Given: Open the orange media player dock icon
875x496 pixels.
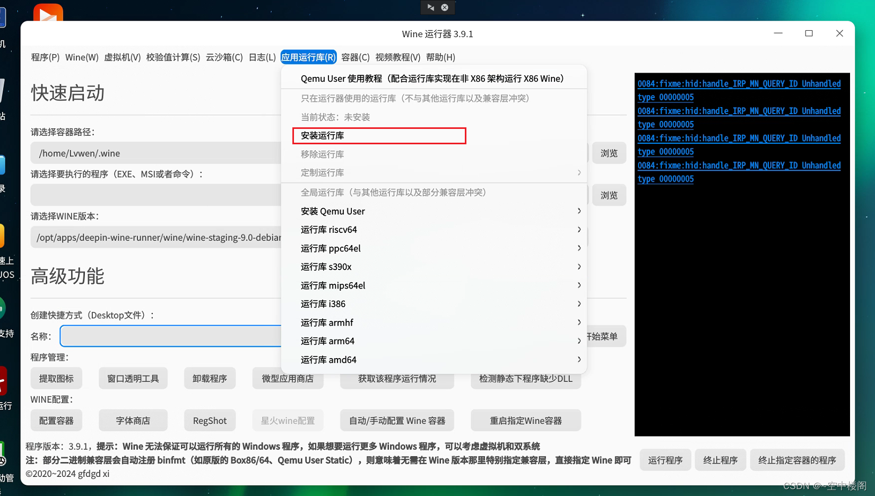Looking at the screenshot, I should tap(48, 12).
